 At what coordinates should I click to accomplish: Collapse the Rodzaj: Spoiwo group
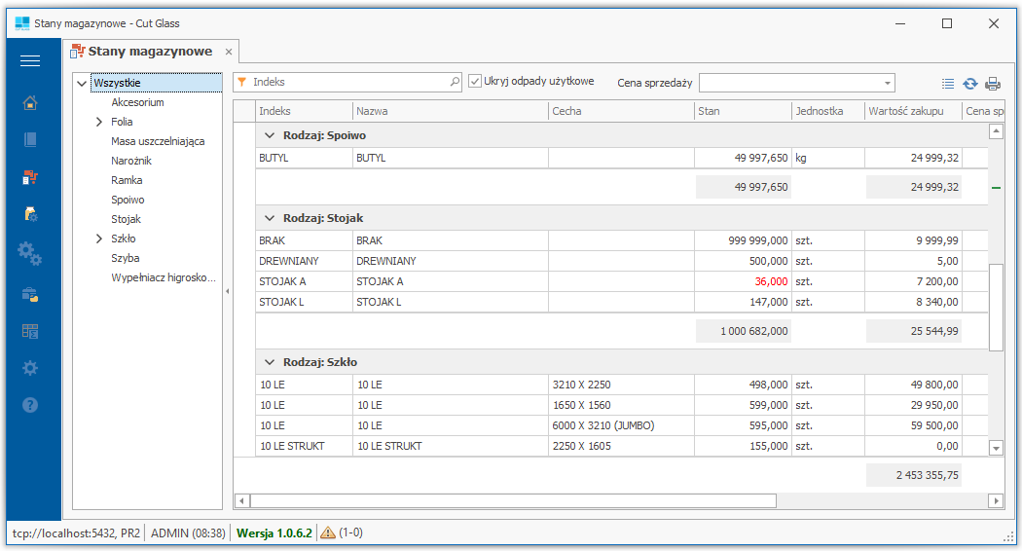[x=270, y=135]
